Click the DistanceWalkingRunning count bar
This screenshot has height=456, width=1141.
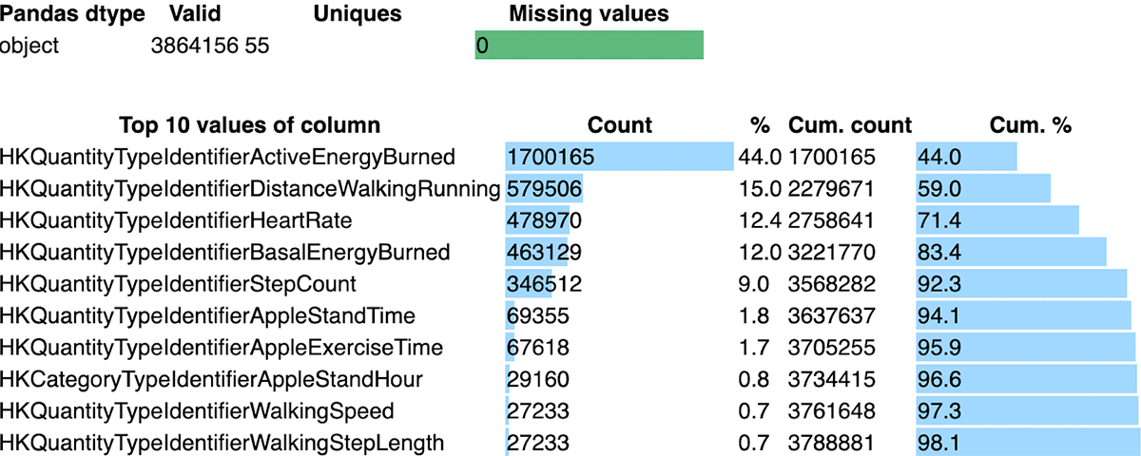pos(544,189)
